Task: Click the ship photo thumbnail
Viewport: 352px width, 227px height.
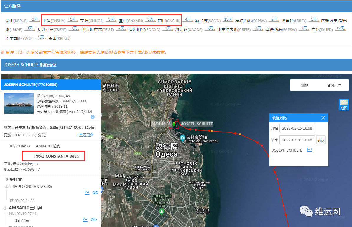Action: tap(19, 103)
